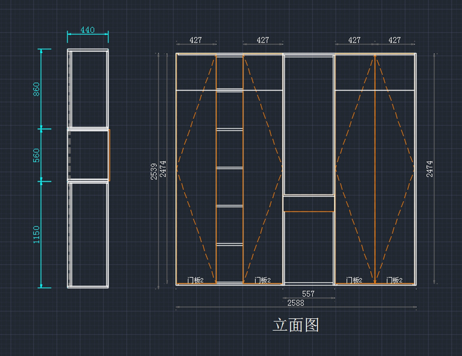The image size is (462, 356).
Task: Click the 440 width dimension text
Action: (87, 30)
